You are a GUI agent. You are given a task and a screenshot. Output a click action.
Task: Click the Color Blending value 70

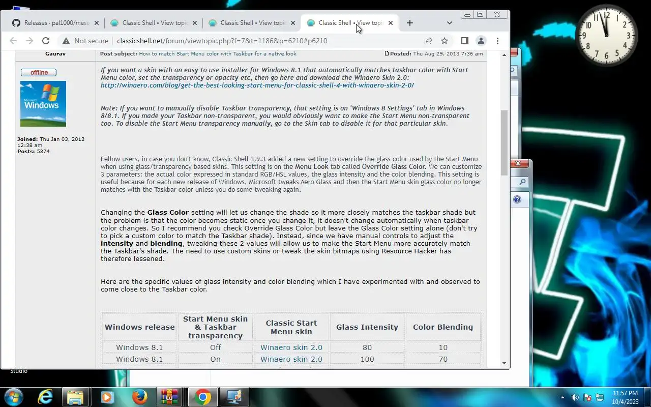[443, 359]
